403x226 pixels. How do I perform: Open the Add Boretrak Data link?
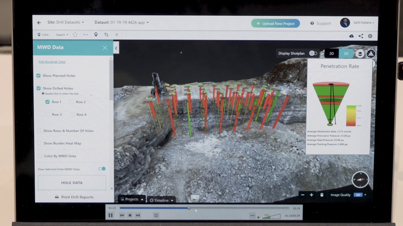point(52,62)
